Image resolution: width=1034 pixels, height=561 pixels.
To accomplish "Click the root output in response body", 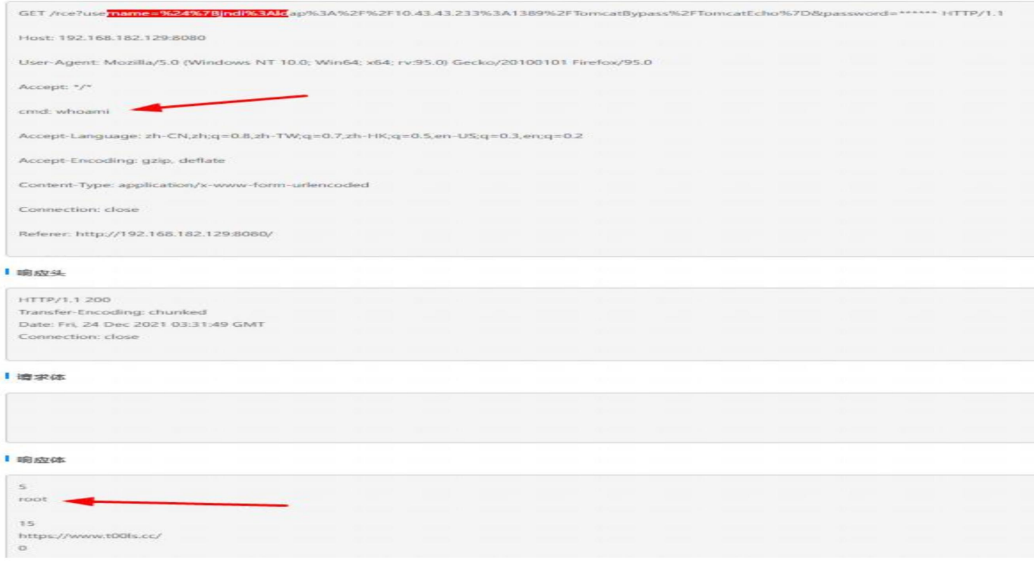I will [34, 499].
